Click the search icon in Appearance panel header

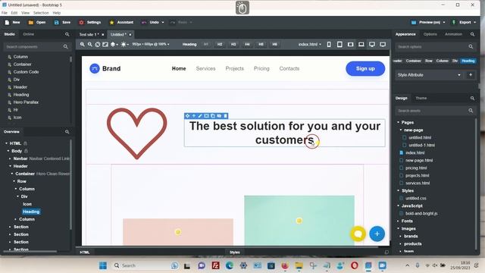pyautogui.click(x=472, y=34)
